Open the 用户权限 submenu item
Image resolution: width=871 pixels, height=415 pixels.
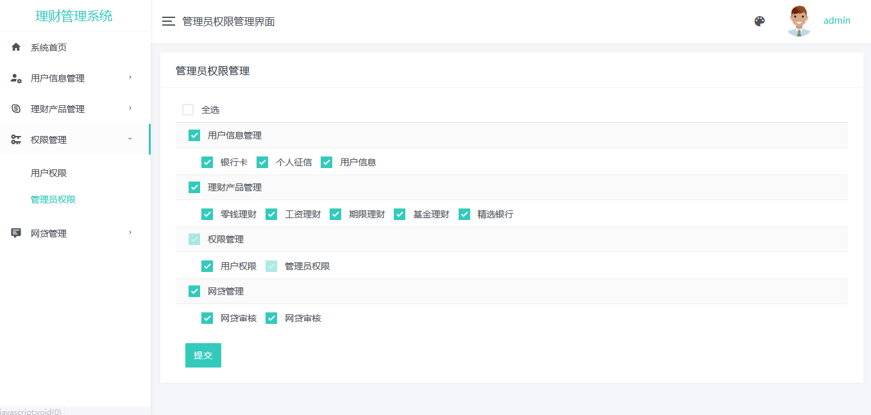49,173
